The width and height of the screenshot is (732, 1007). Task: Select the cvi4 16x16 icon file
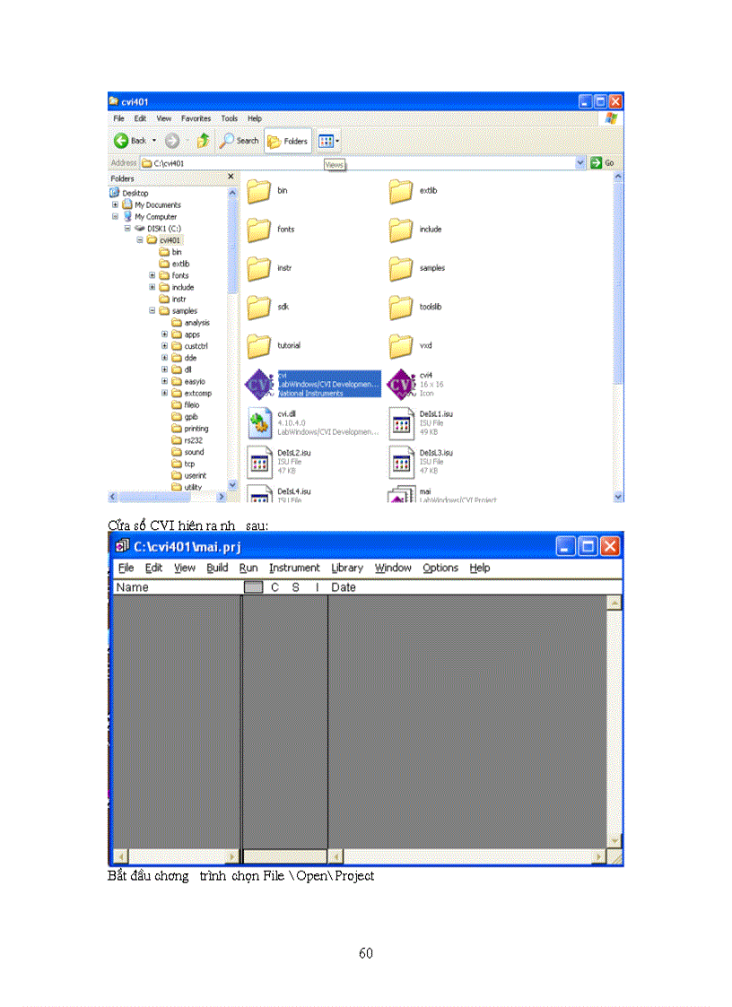[401, 384]
